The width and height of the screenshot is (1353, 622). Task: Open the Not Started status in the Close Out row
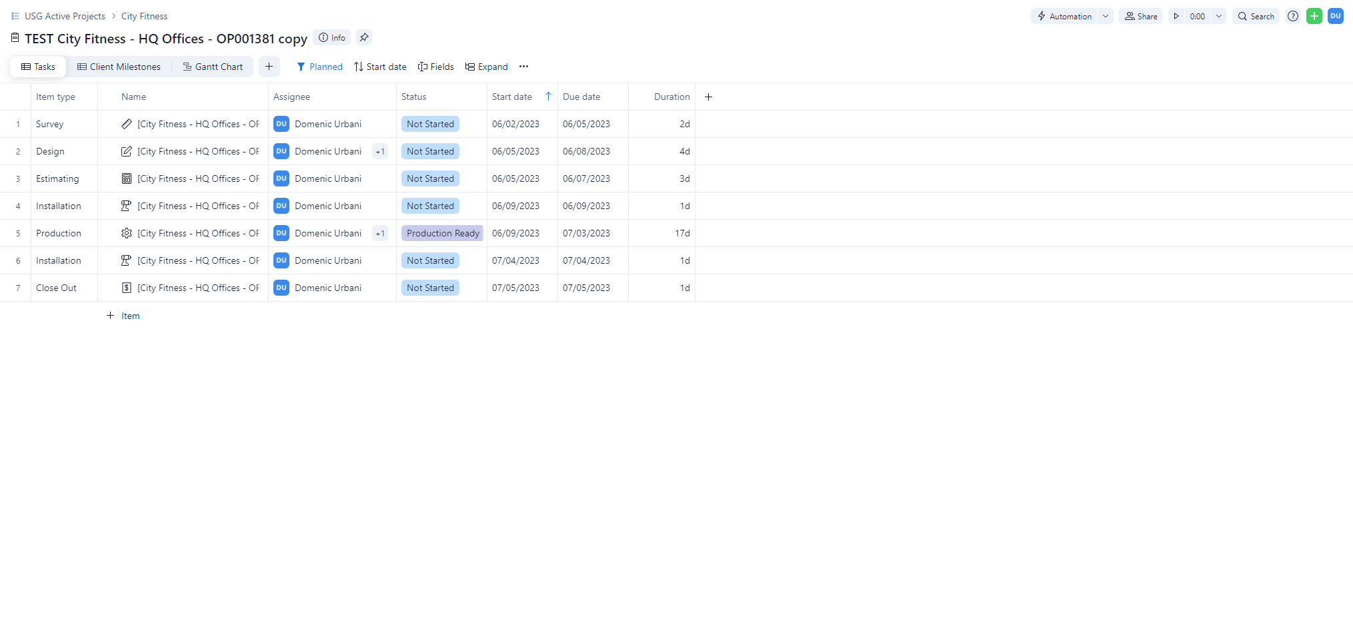[430, 288]
